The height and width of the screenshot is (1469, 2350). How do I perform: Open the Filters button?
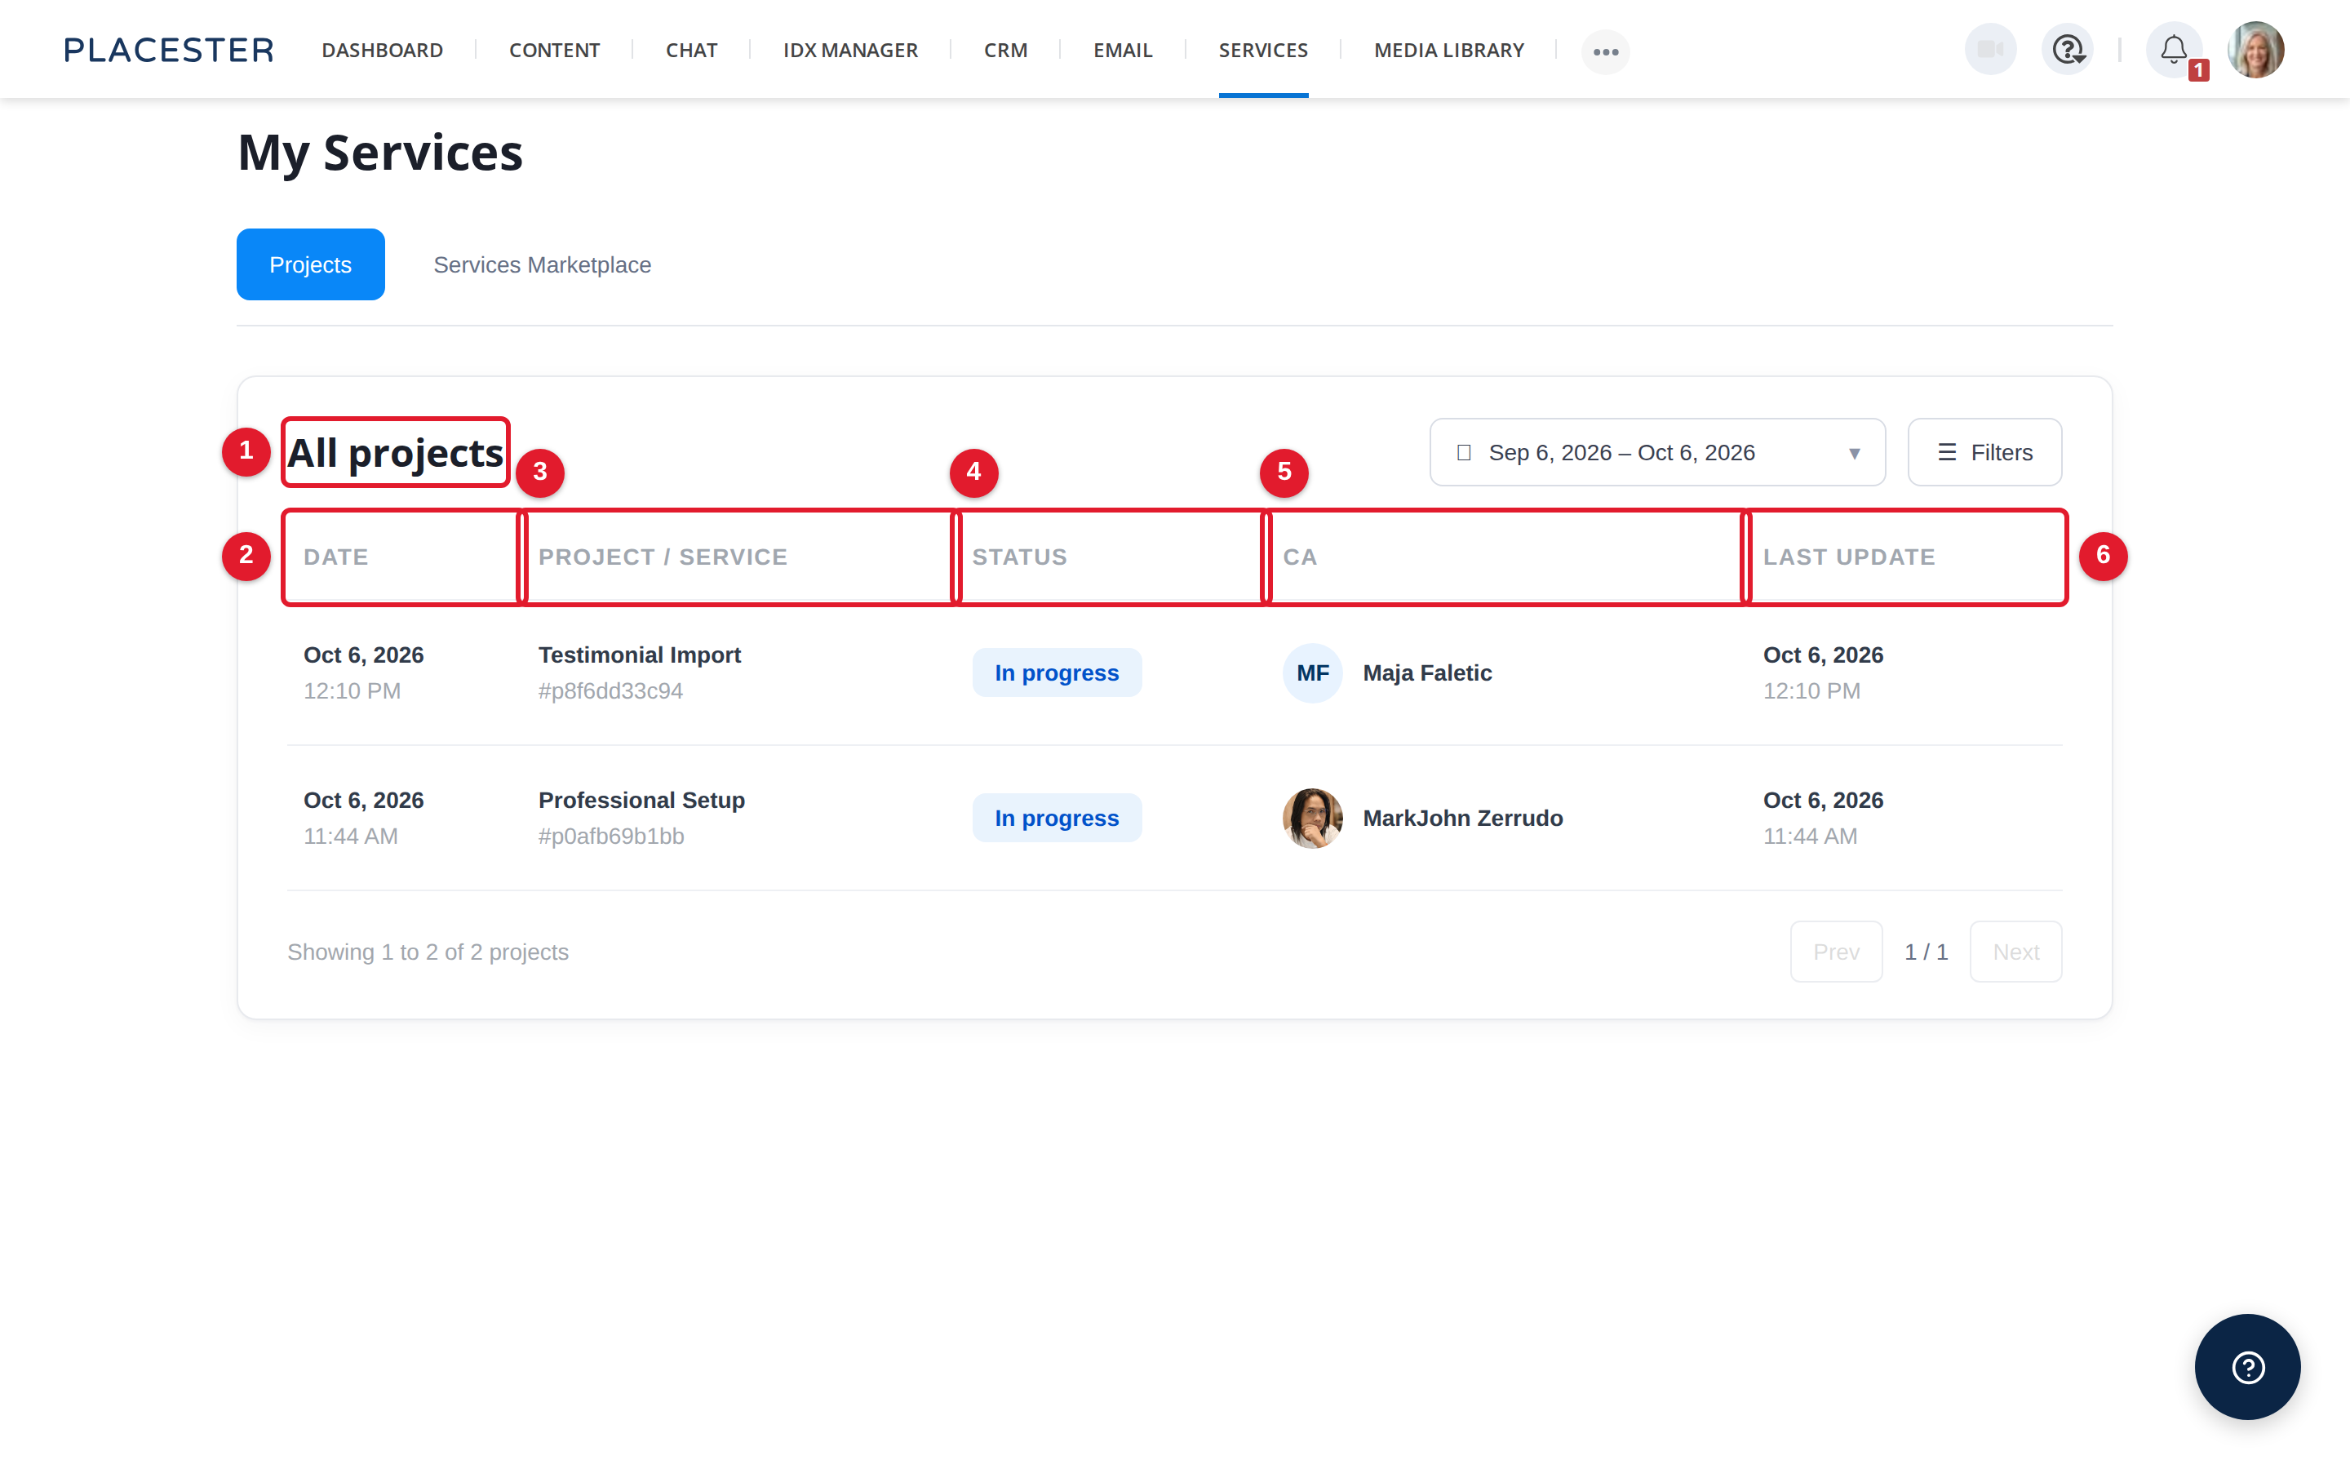[x=1984, y=452]
